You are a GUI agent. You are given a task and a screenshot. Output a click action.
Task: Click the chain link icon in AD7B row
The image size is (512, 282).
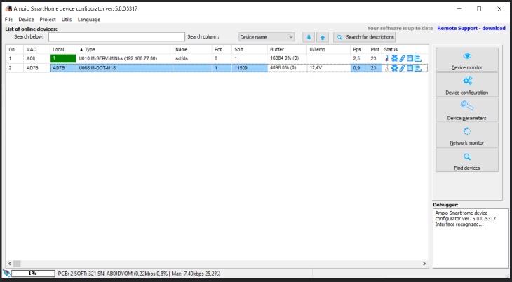pos(403,68)
